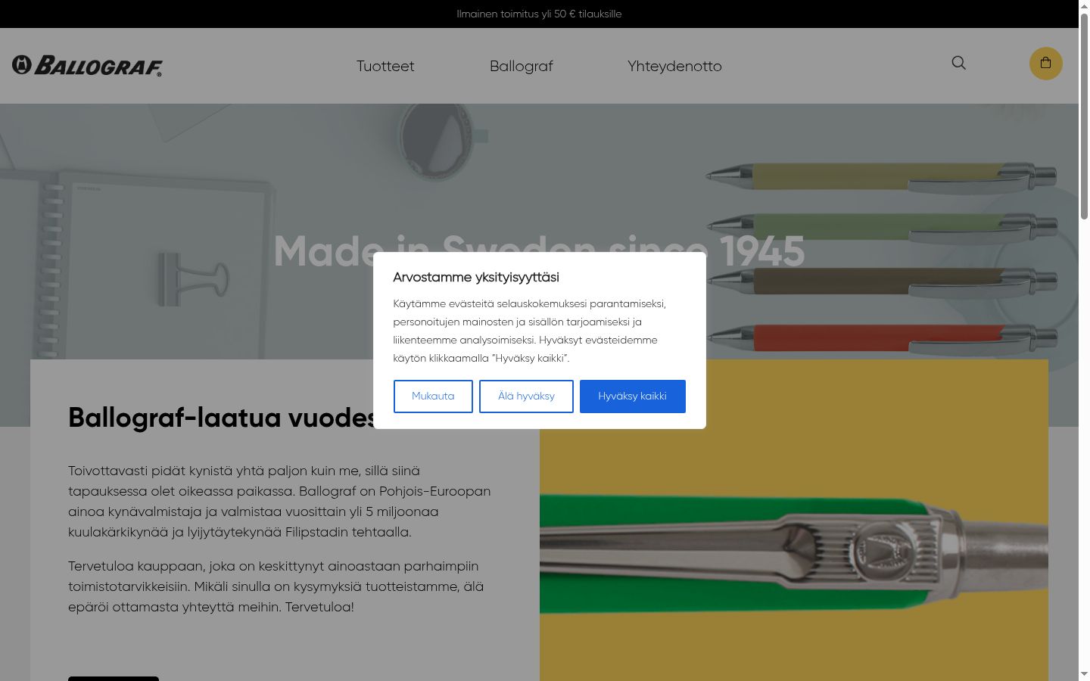The image size is (1090, 681).
Task: Click the 'Ballograf-laatua vuodesta' heading
Action: [223, 418]
